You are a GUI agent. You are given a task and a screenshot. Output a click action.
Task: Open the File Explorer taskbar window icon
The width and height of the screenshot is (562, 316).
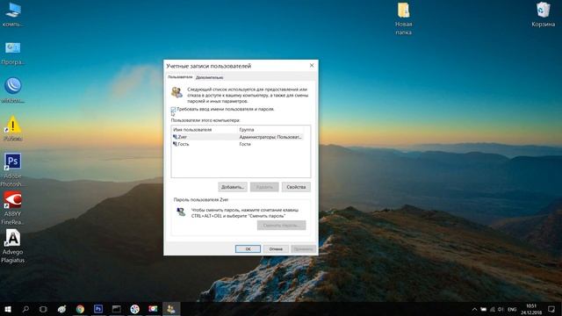[x=117, y=309]
